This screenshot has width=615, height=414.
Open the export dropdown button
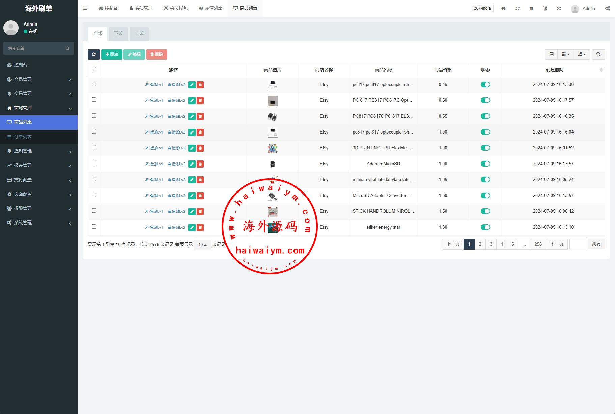(x=582, y=54)
